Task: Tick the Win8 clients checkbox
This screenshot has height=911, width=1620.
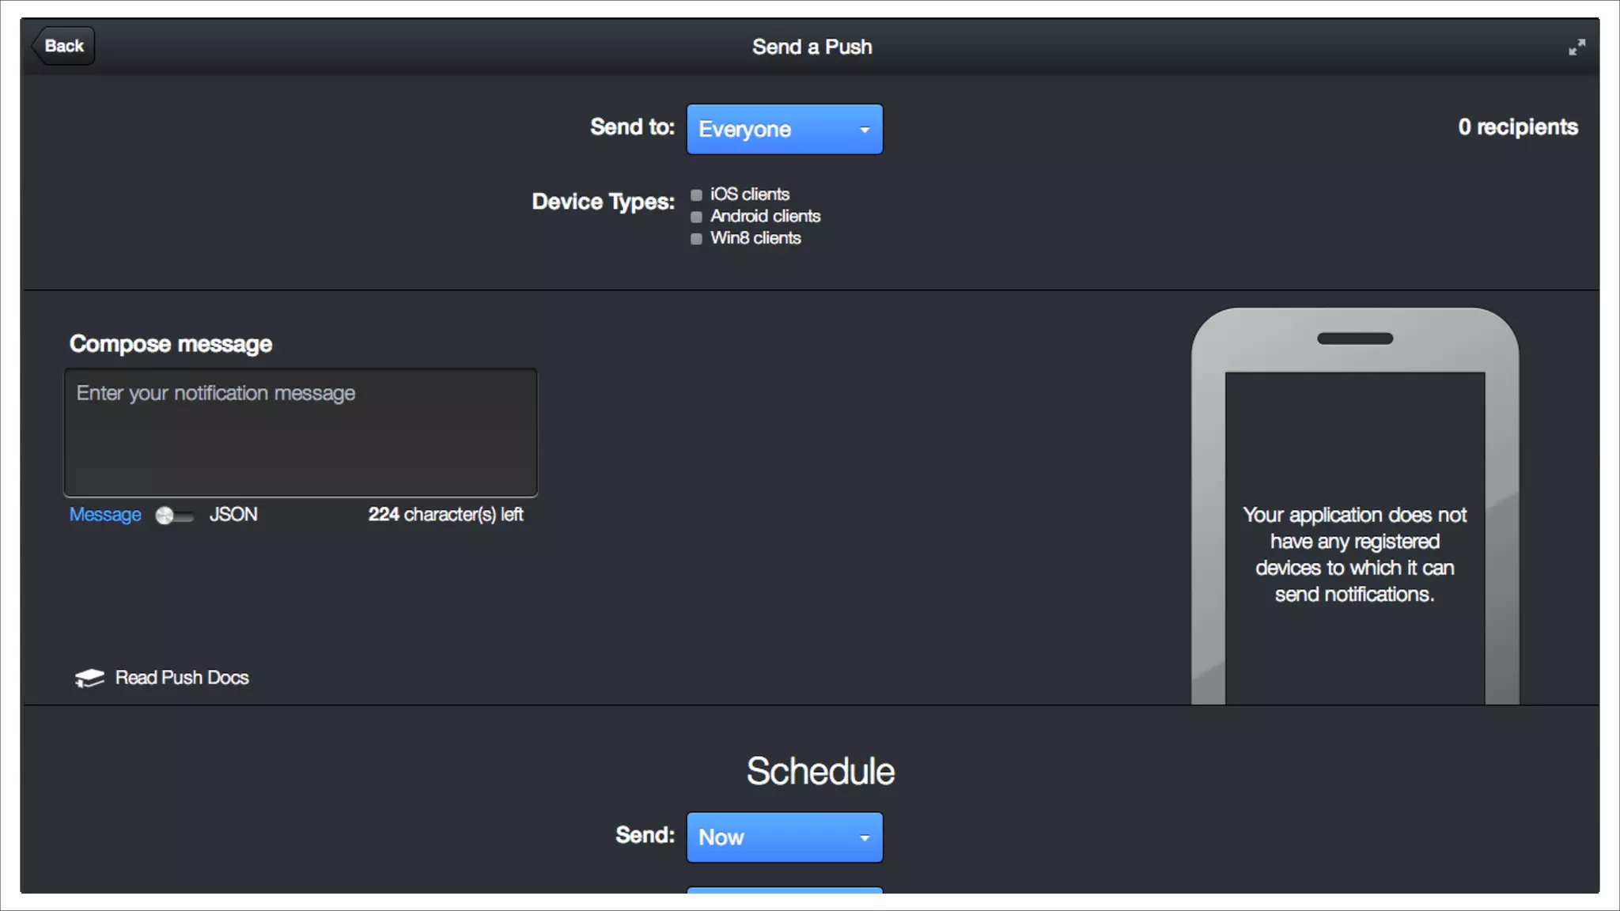Action: point(696,239)
